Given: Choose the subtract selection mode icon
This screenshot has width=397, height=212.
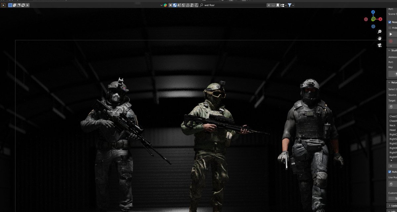Looking at the screenshot, I should click(x=19, y=5).
